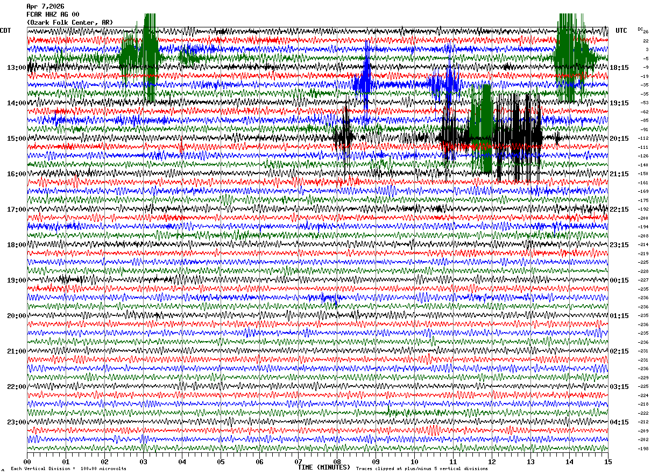The height and width of the screenshot is (476, 651).
Task: Click the '20:15' UTC time label
Action: tap(619, 139)
